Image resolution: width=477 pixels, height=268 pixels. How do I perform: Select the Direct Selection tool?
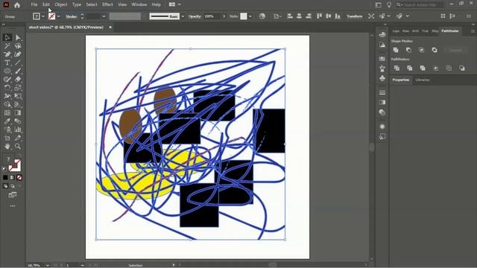(x=18, y=37)
